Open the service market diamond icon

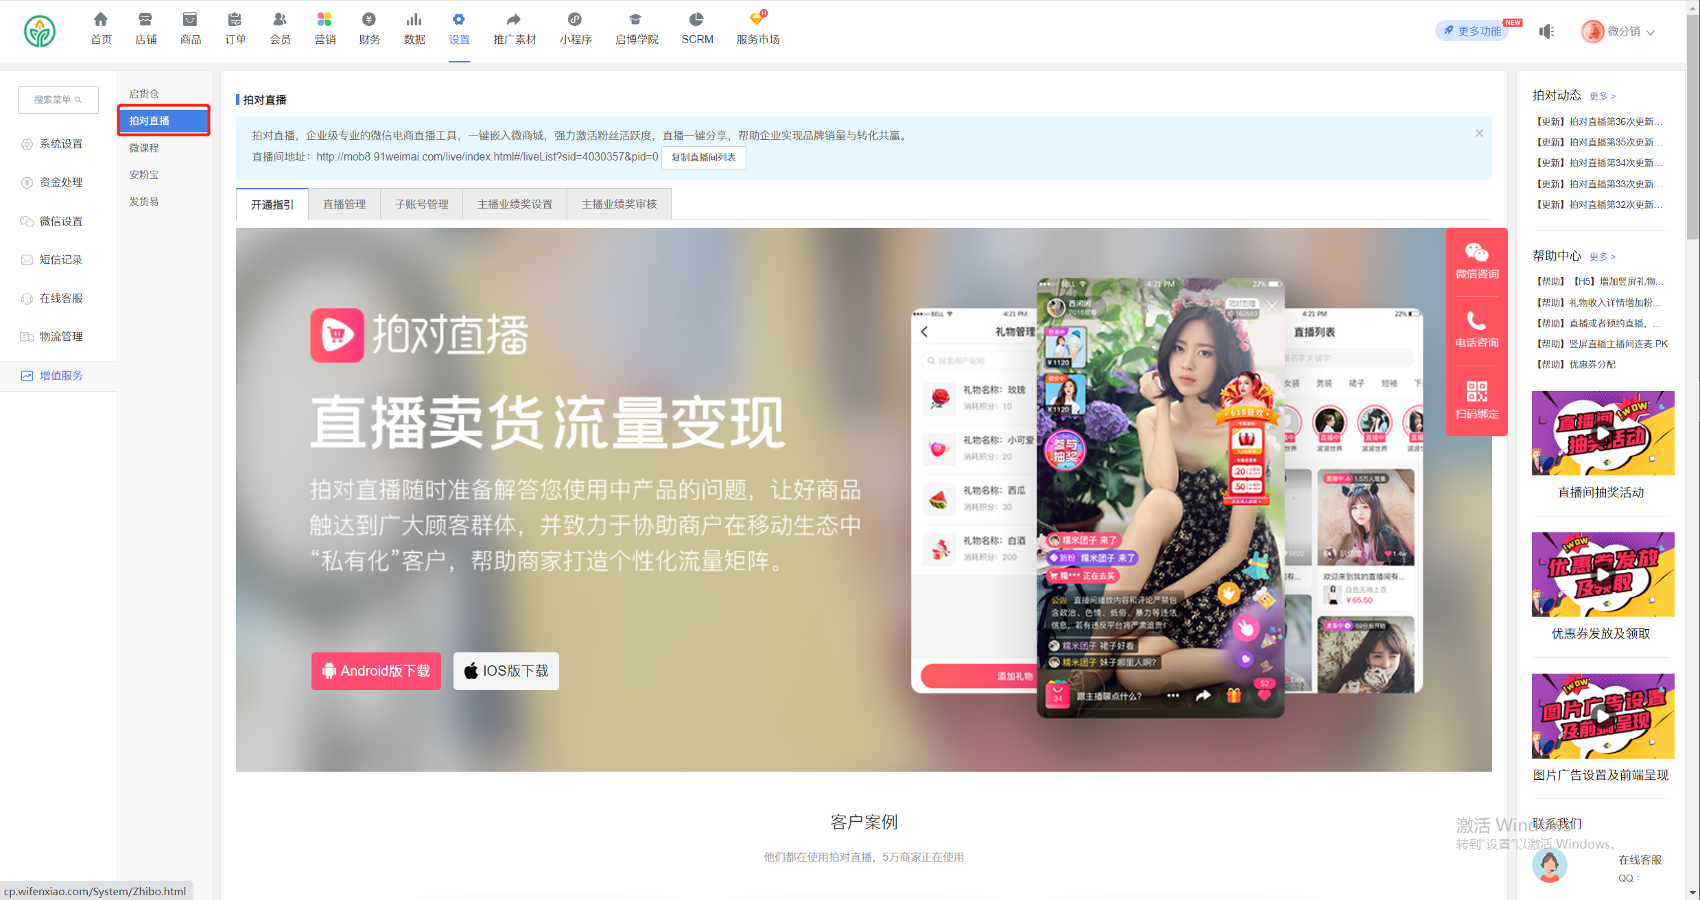pos(757,19)
